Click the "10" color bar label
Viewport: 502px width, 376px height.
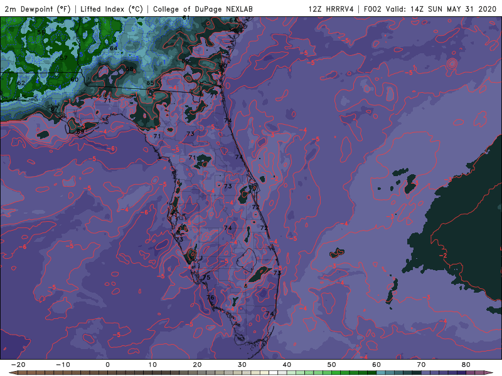pyautogui.click(x=152, y=365)
